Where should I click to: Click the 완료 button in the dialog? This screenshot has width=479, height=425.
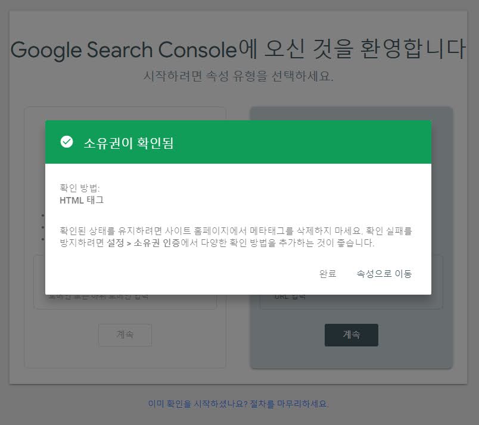pos(328,274)
